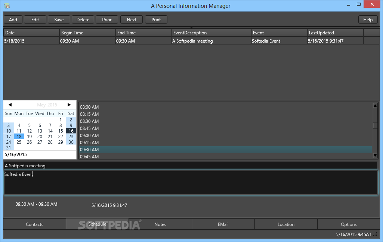The width and height of the screenshot is (383, 242).
Task: Select May 6 in calendar
Action: click(40, 125)
